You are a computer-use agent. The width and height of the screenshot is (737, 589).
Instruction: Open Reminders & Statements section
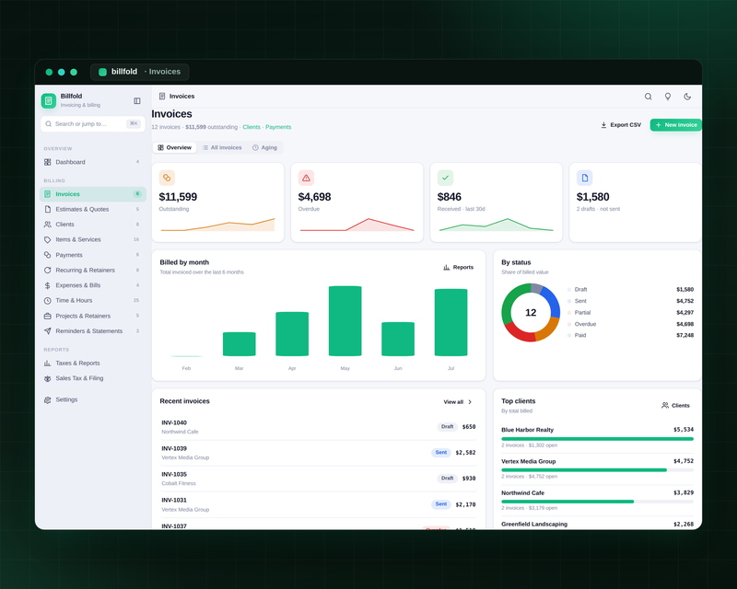pos(93,330)
